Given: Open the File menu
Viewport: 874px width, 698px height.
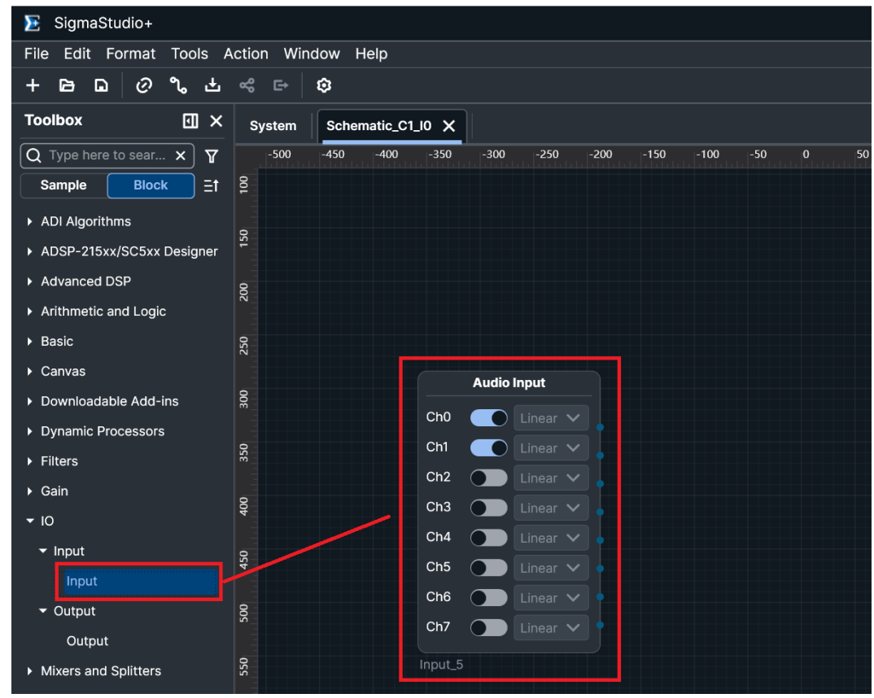Looking at the screenshot, I should click(37, 54).
